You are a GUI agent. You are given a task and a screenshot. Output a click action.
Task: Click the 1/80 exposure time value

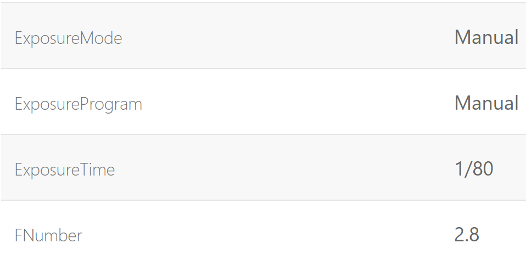[473, 169]
